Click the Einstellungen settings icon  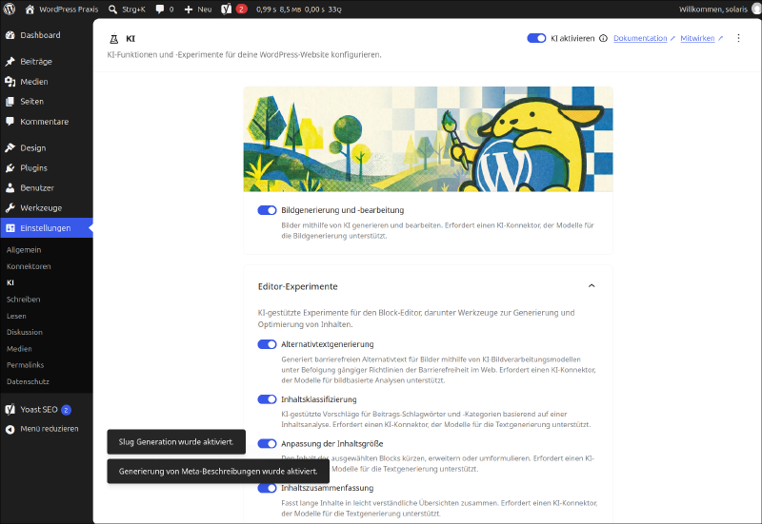tap(10, 228)
